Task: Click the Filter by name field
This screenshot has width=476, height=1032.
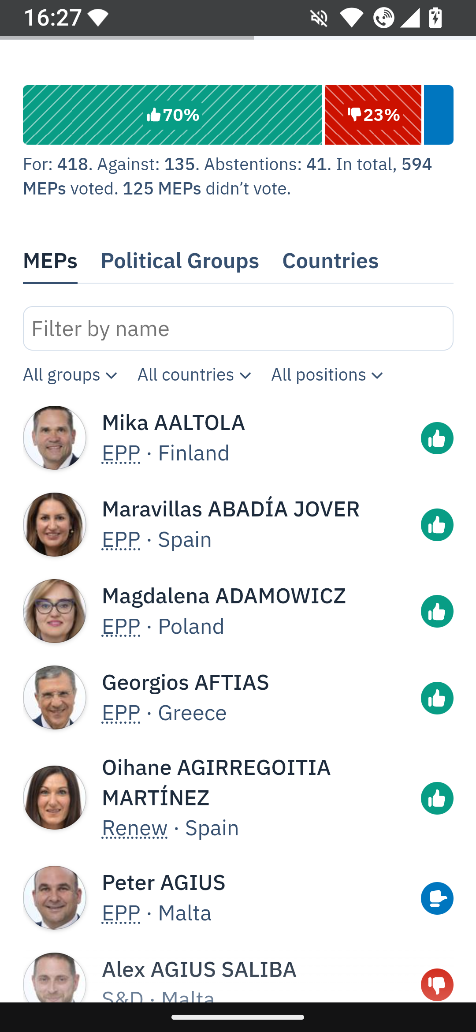Action: pyautogui.click(x=238, y=329)
